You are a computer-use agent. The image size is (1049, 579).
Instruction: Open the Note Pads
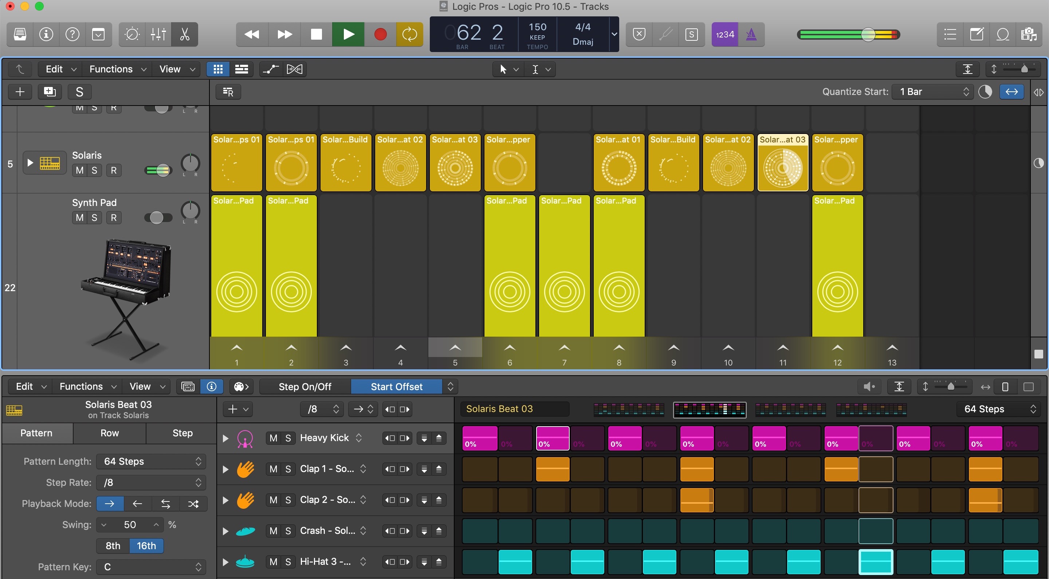coord(977,34)
